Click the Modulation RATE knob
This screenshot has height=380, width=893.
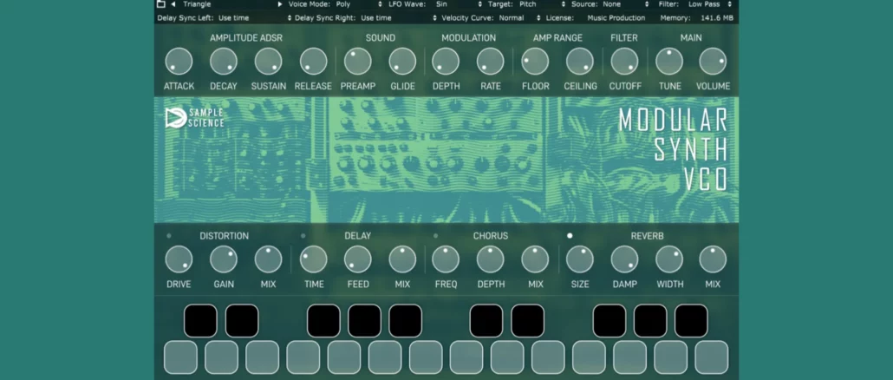pyautogui.click(x=491, y=62)
